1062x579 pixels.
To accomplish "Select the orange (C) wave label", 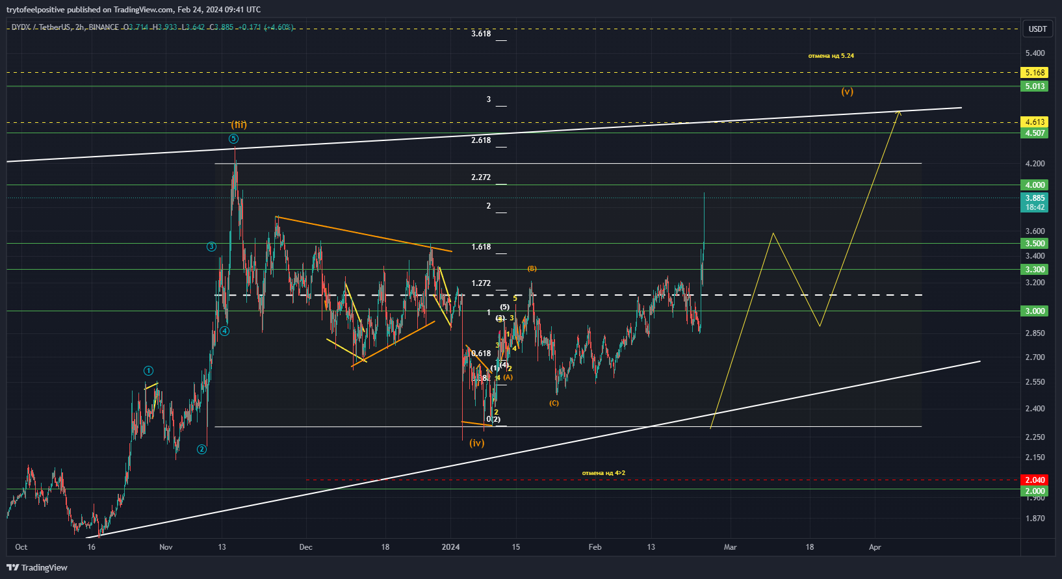I will coord(554,403).
